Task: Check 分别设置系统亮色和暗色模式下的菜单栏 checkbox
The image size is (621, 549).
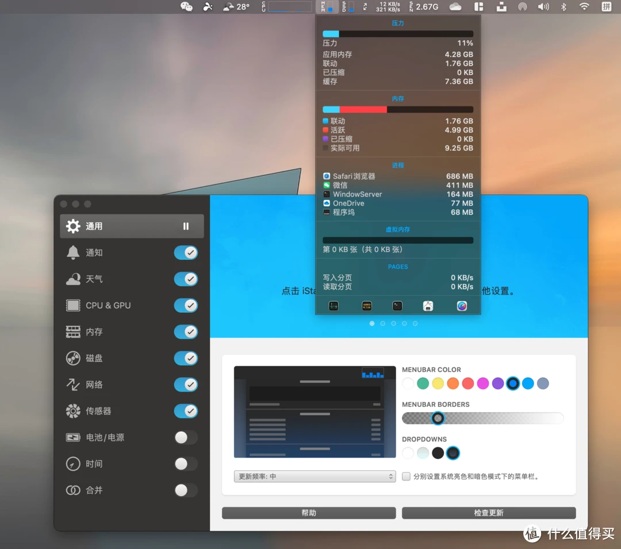Action: tap(407, 477)
